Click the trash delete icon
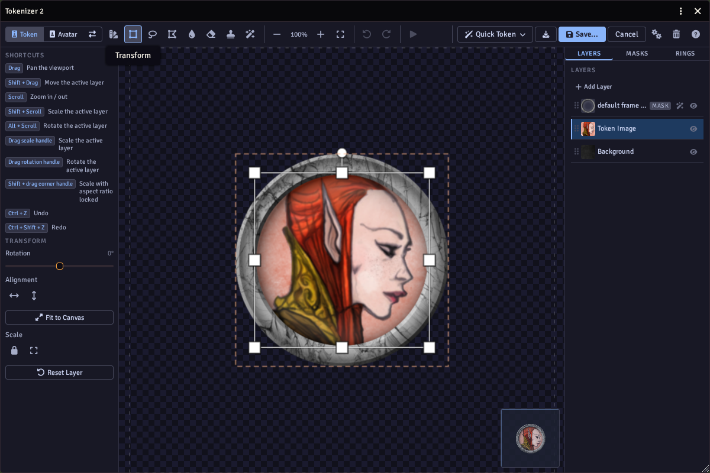The height and width of the screenshot is (473, 710). 676,34
